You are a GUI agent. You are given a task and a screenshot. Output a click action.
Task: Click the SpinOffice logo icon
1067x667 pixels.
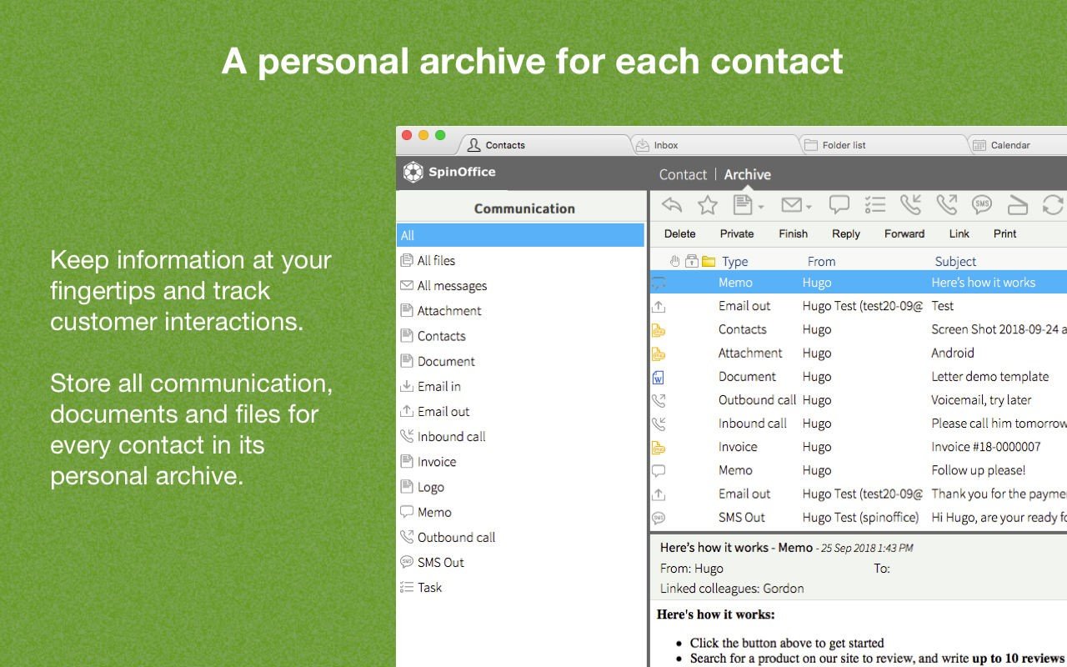[x=413, y=173]
